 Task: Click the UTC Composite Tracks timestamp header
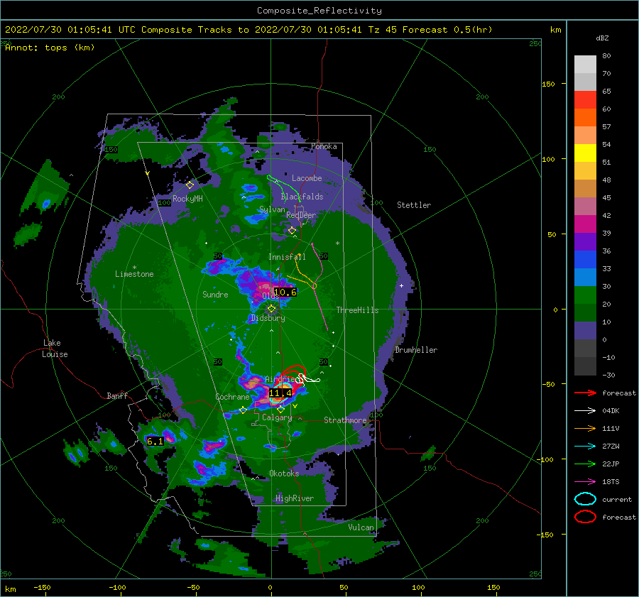pyautogui.click(x=248, y=30)
